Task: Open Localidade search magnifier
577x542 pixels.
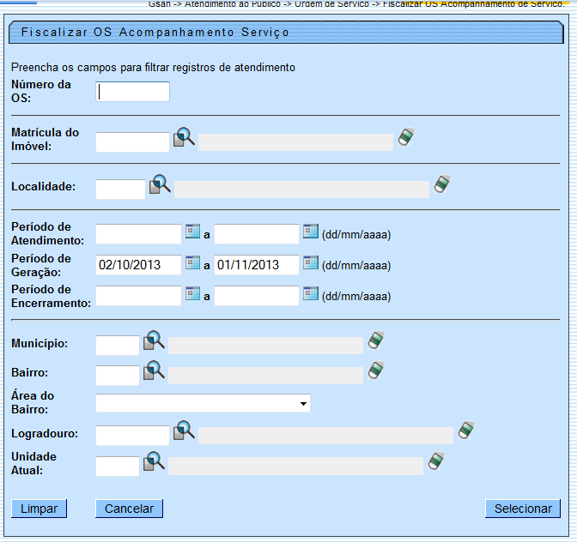Action: [161, 185]
